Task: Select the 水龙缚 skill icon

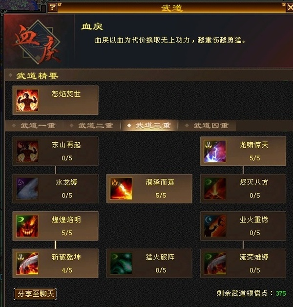Action: click(x=27, y=189)
